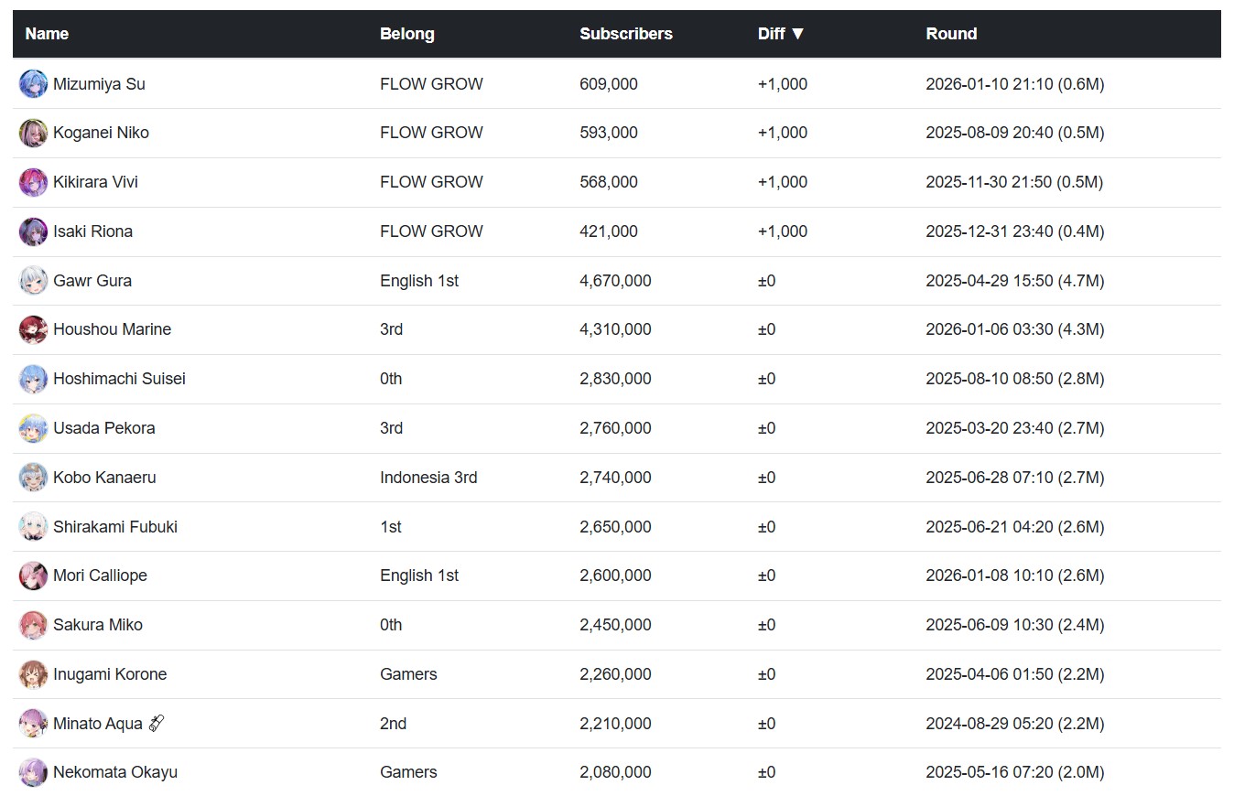The width and height of the screenshot is (1234, 796).
Task: Click Houshou Marine's avatar icon
Action: point(33,330)
